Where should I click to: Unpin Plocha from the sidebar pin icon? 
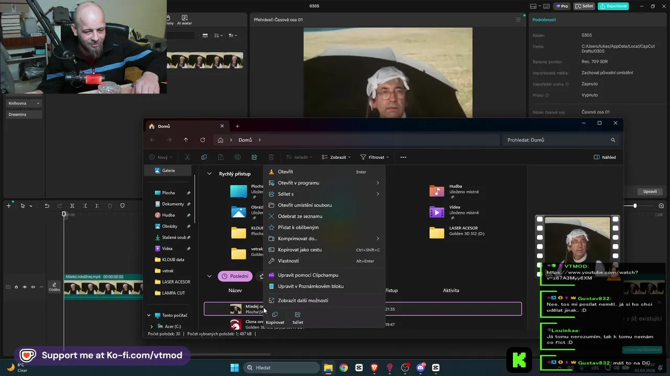(x=188, y=193)
